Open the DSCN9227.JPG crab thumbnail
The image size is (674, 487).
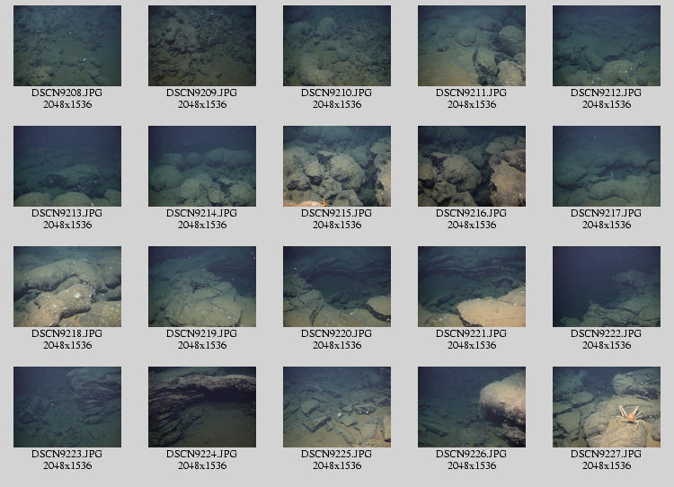point(607,407)
